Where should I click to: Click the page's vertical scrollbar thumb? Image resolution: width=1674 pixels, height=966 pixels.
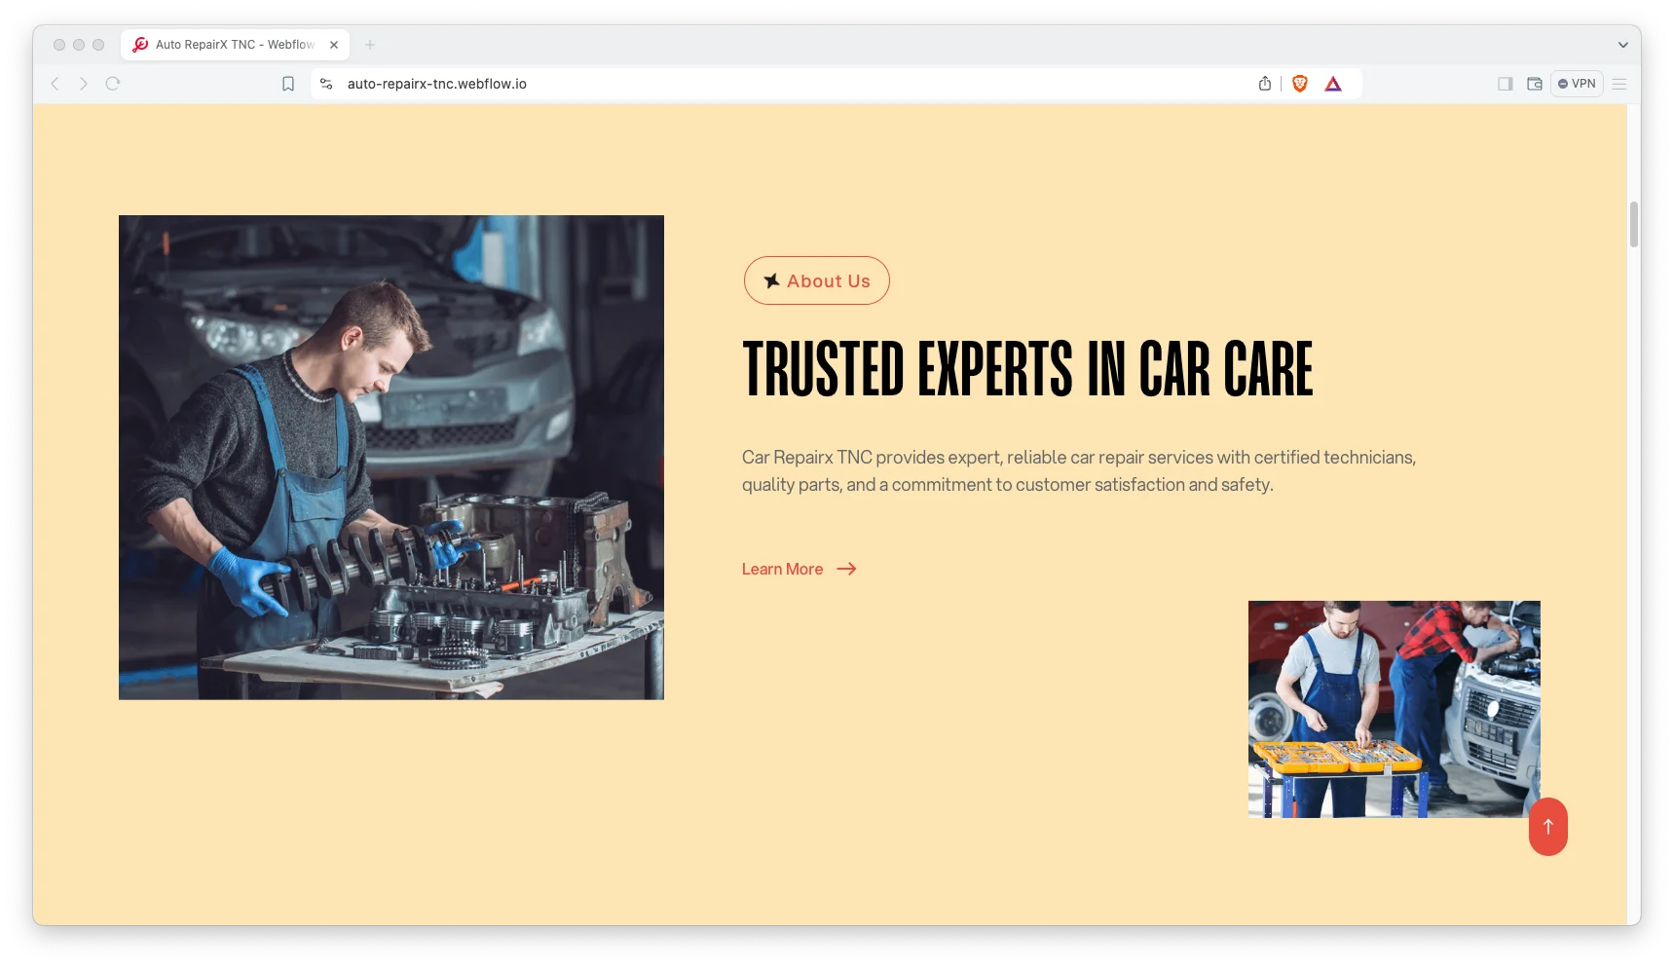click(x=1634, y=225)
